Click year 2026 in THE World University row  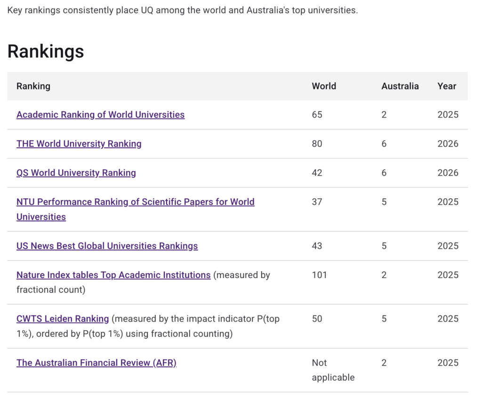coord(448,144)
